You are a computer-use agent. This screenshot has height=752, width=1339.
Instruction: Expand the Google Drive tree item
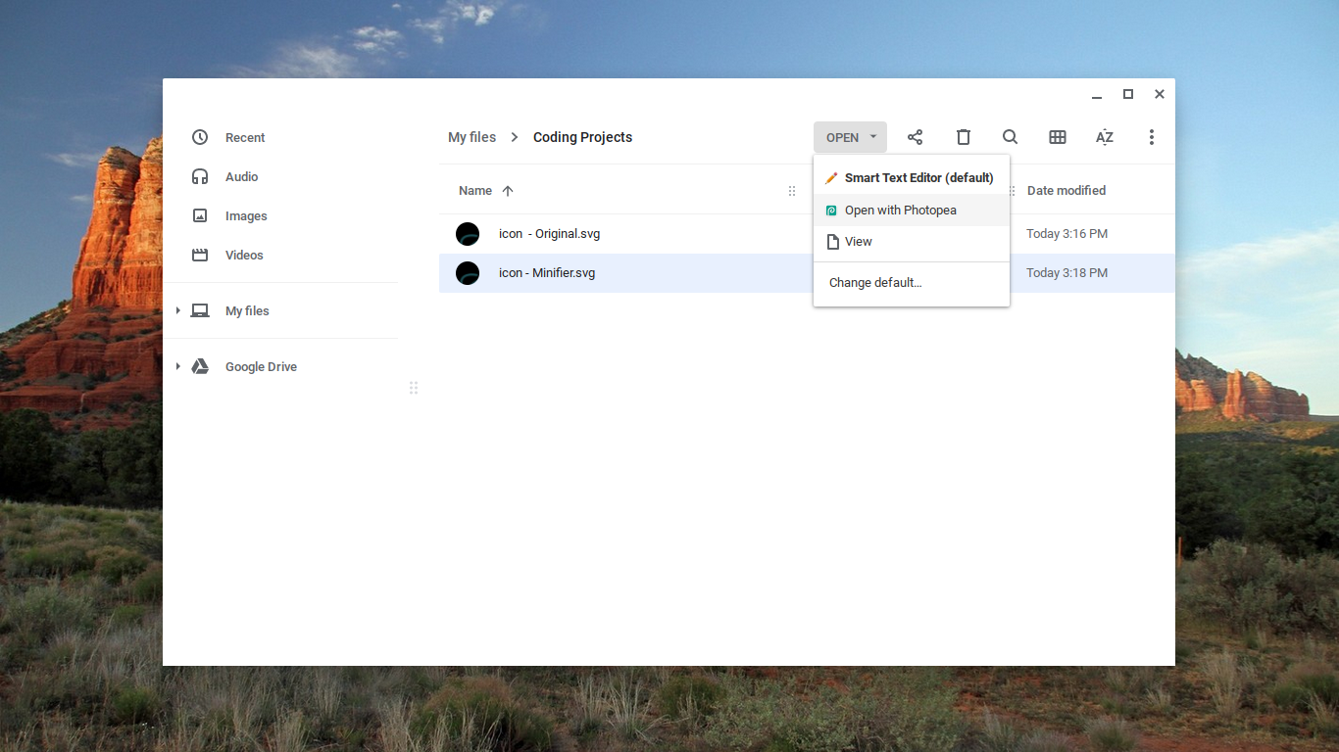coord(178,366)
